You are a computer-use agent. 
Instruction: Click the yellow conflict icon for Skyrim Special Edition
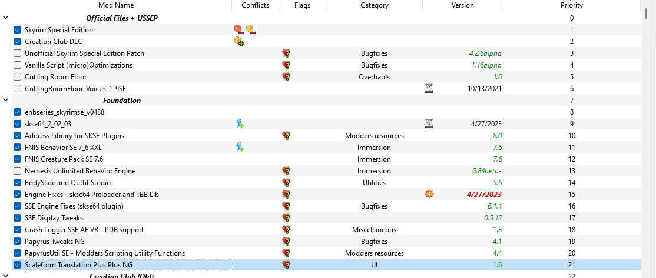[251, 29]
